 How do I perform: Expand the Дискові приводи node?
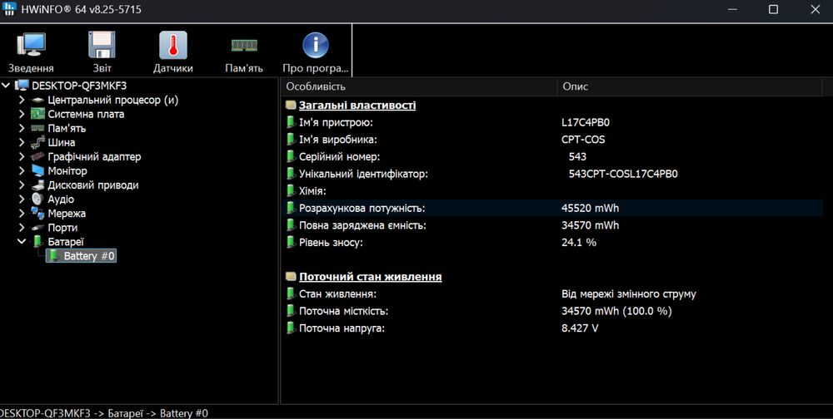[x=22, y=185]
